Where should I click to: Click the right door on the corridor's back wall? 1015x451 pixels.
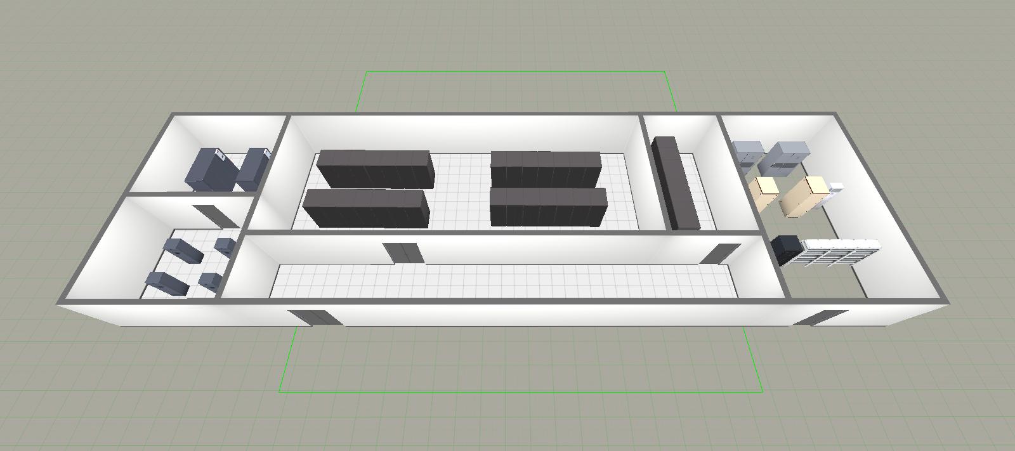[721, 253]
